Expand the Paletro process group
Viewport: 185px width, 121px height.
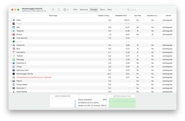coord(11,81)
